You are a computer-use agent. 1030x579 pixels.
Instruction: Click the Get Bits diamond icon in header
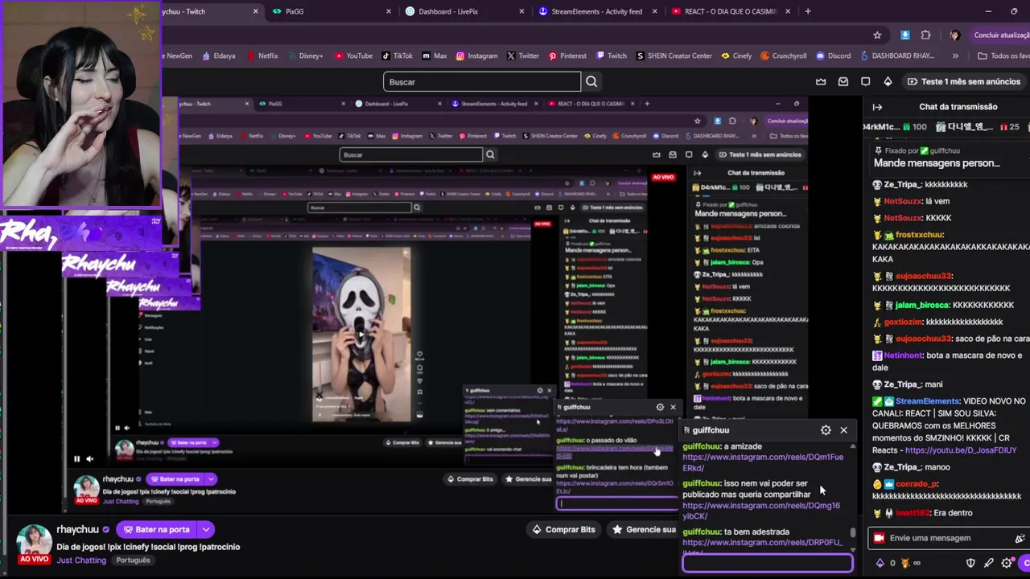click(x=888, y=81)
